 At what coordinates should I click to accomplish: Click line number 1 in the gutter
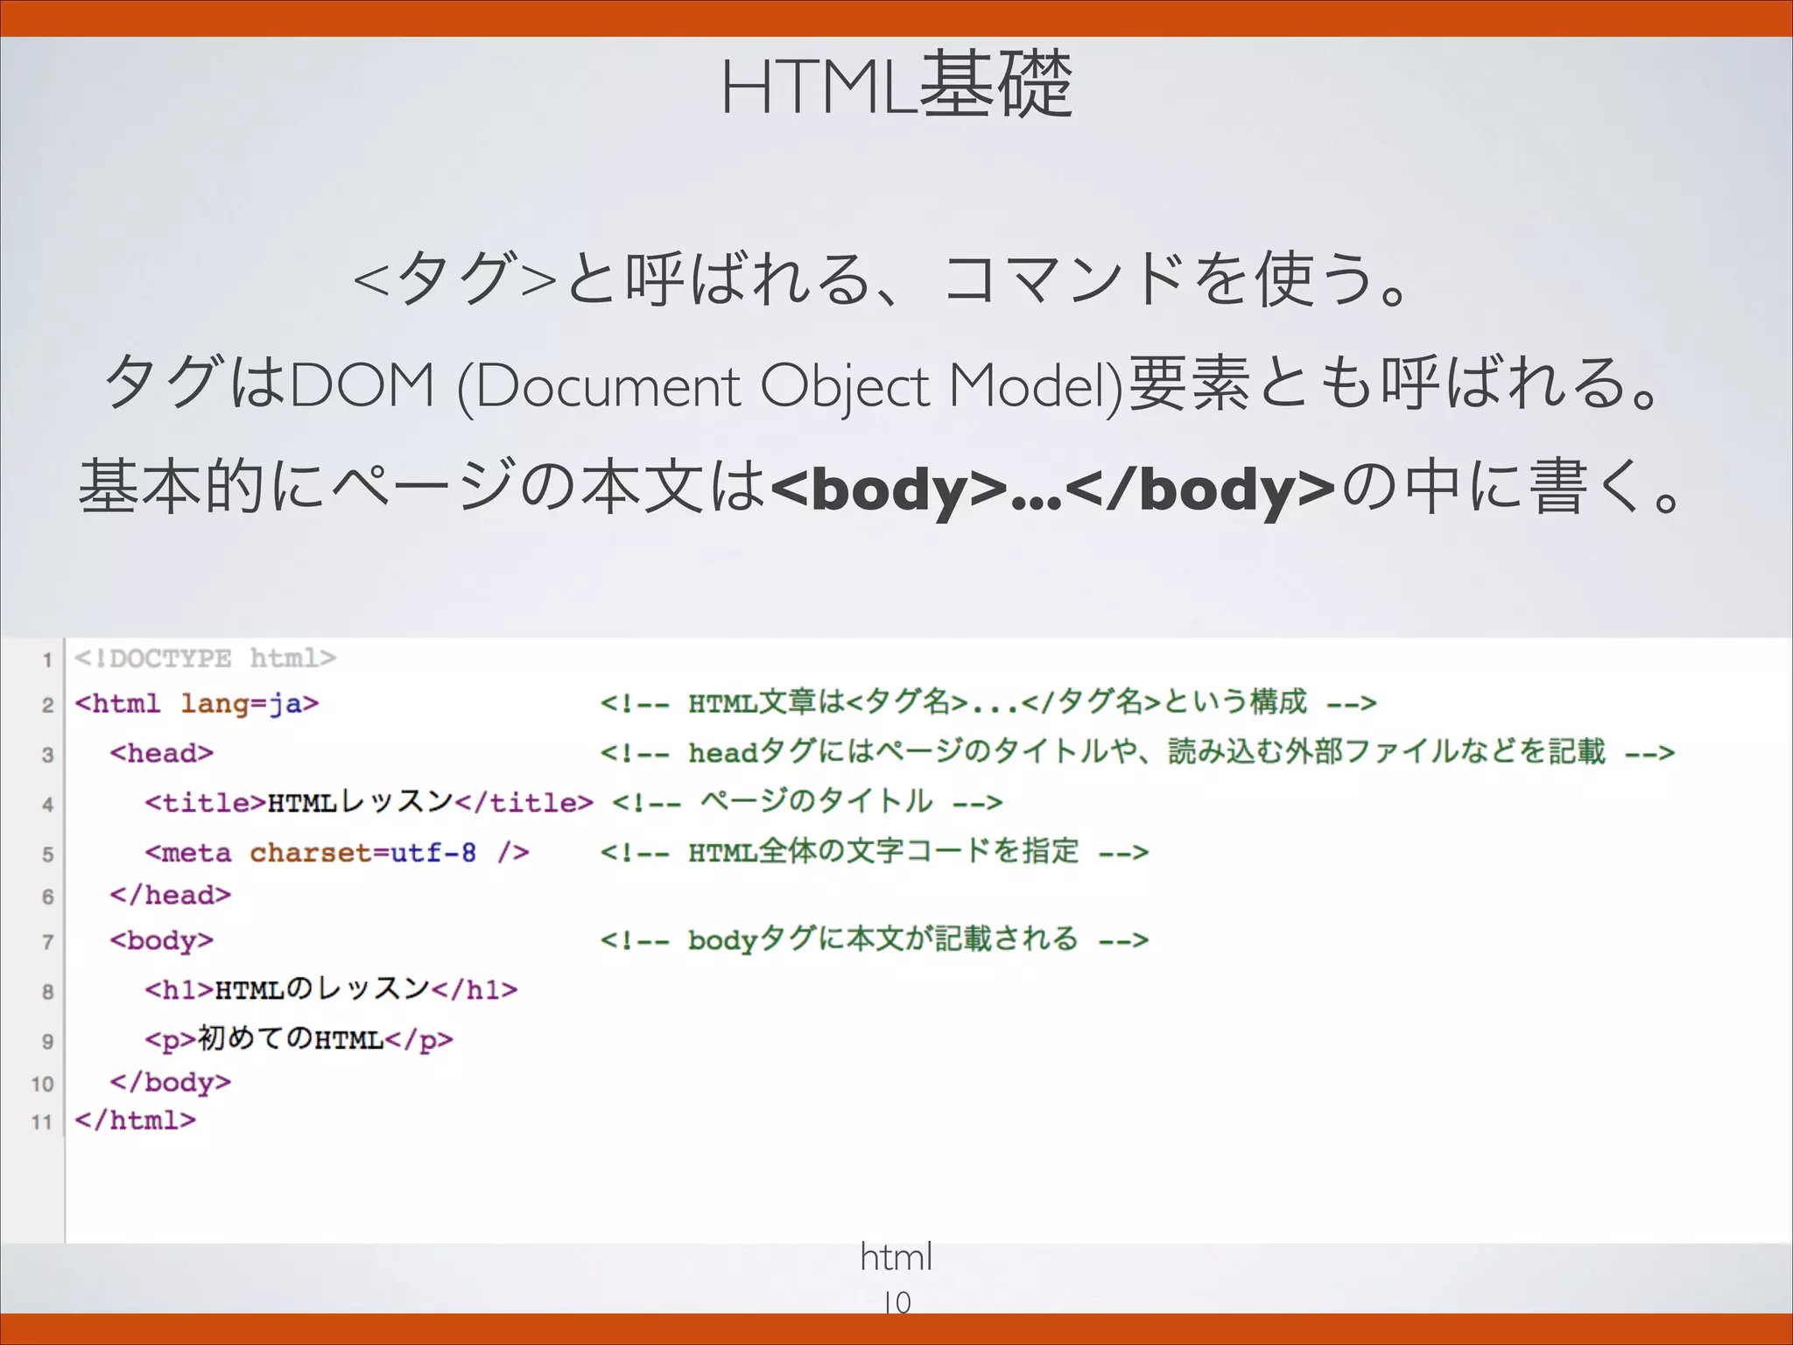coord(47,660)
